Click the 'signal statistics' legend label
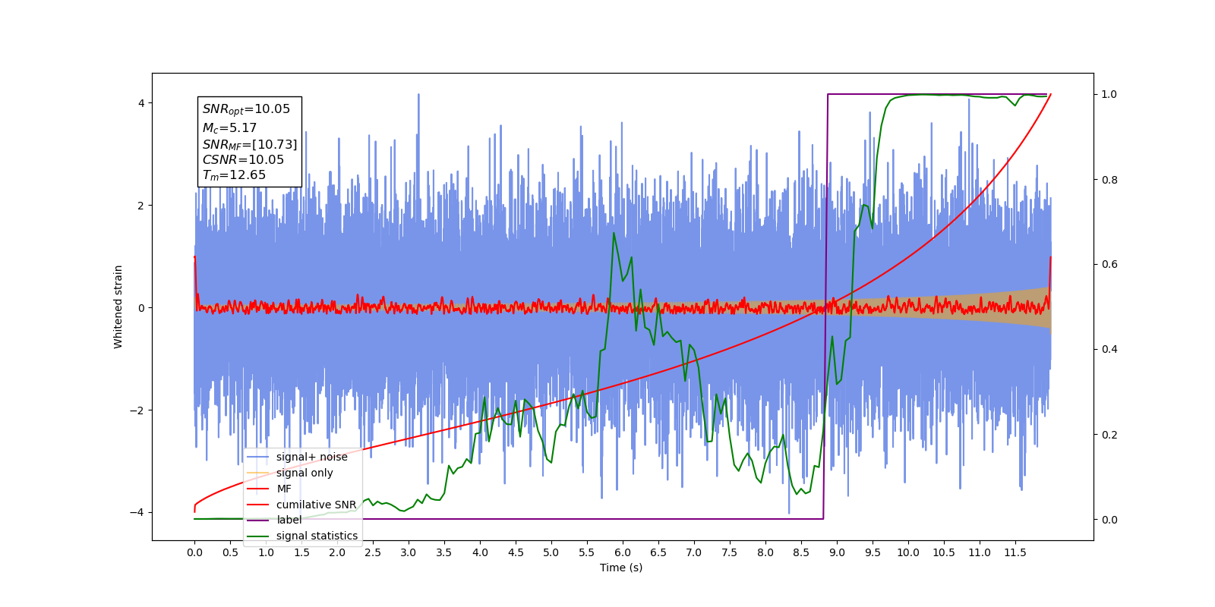This screenshot has height=607, width=1215. click(317, 536)
